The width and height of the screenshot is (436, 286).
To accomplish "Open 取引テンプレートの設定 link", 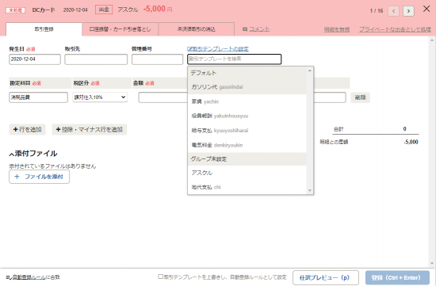I will click(x=218, y=49).
